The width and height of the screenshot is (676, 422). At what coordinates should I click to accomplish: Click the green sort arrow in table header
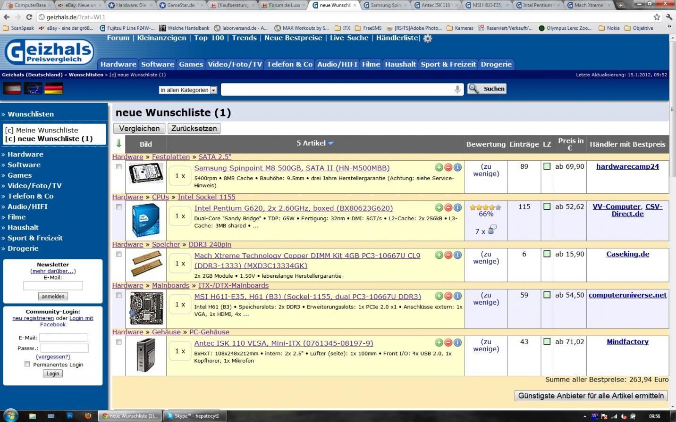[118, 143]
